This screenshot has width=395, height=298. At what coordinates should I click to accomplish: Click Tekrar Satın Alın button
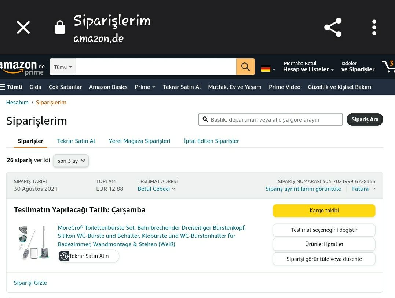[x=89, y=256]
